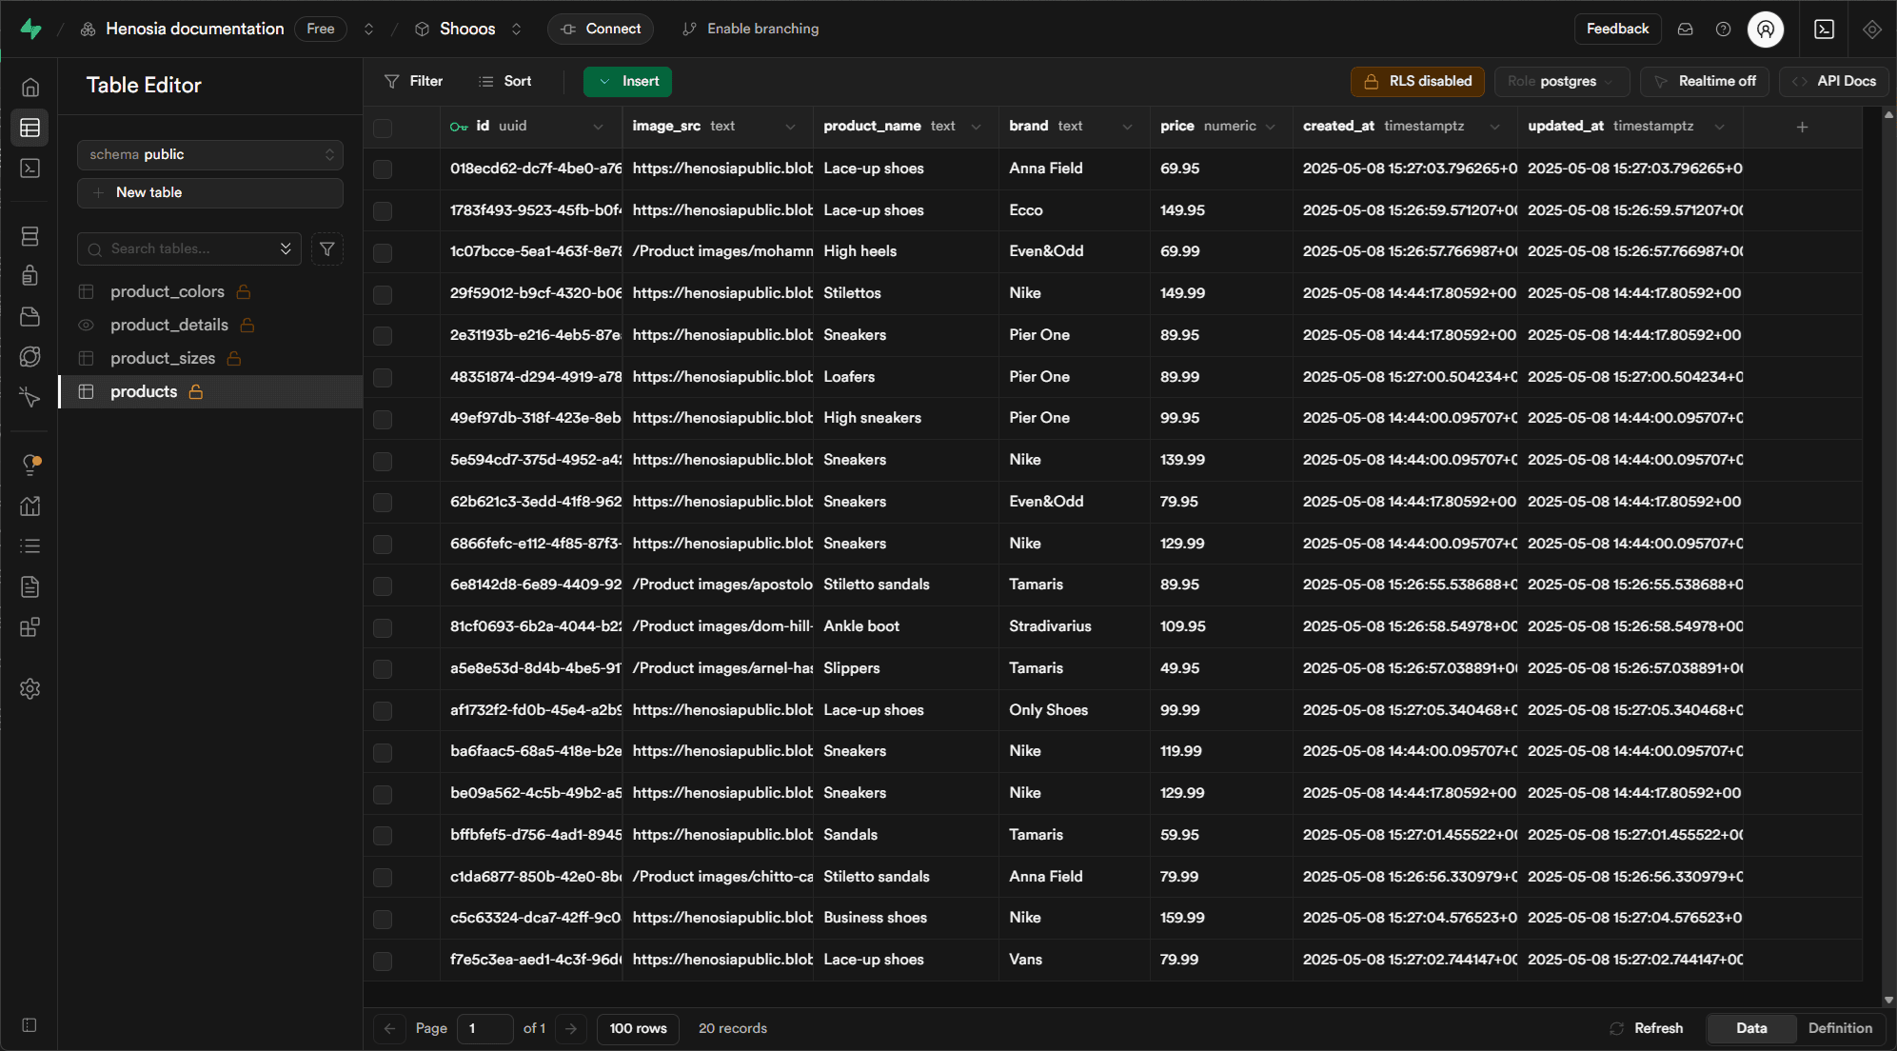Image resolution: width=1897 pixels, height=1051 pixels.
Task: Go to next page arrow
Action: pos(571,1029)
